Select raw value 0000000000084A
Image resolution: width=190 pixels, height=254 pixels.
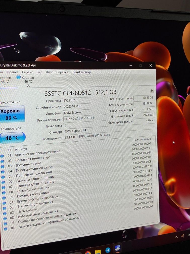click(x=143, y=189)
